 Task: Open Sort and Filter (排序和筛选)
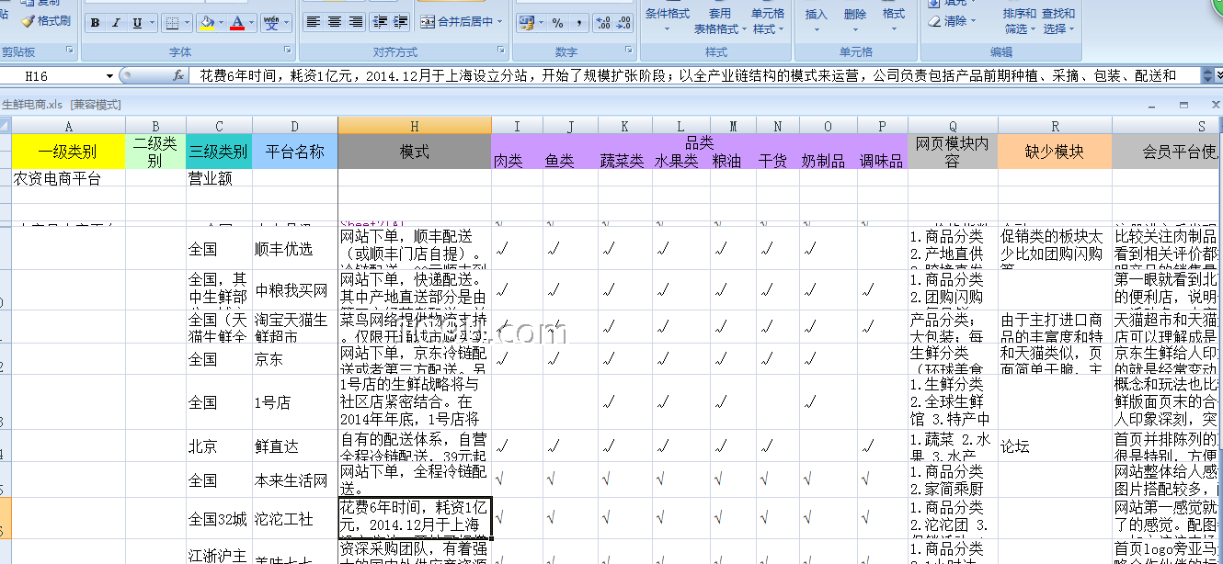click(x=1020, y=20)
